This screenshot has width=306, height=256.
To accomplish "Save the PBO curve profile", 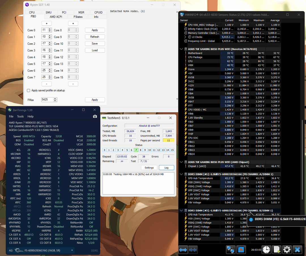I will pos(95,44).
